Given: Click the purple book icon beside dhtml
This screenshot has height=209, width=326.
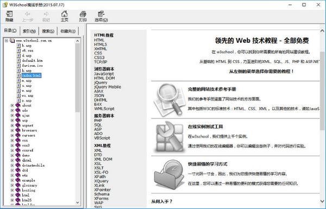Looking at the screenshot, I should click(18, 160).
